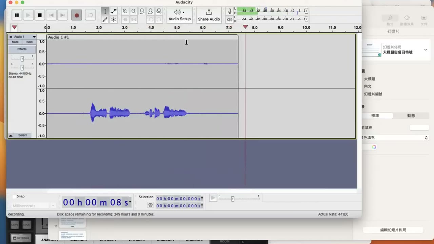Image resolution: width=434 pixels, height=244 pixels.
Task: Open the slide layout dropdown in Keynote
Action: pyautogui.click(x=425, y=50)
